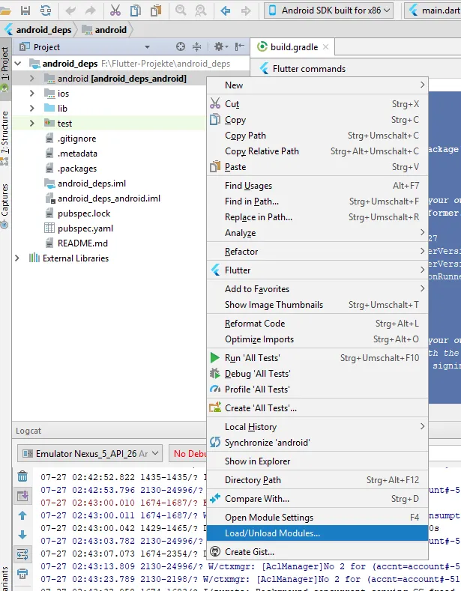This screenshot has height=591, width=461.
Task: Expand the lib folder
Action: pos(32,108)
